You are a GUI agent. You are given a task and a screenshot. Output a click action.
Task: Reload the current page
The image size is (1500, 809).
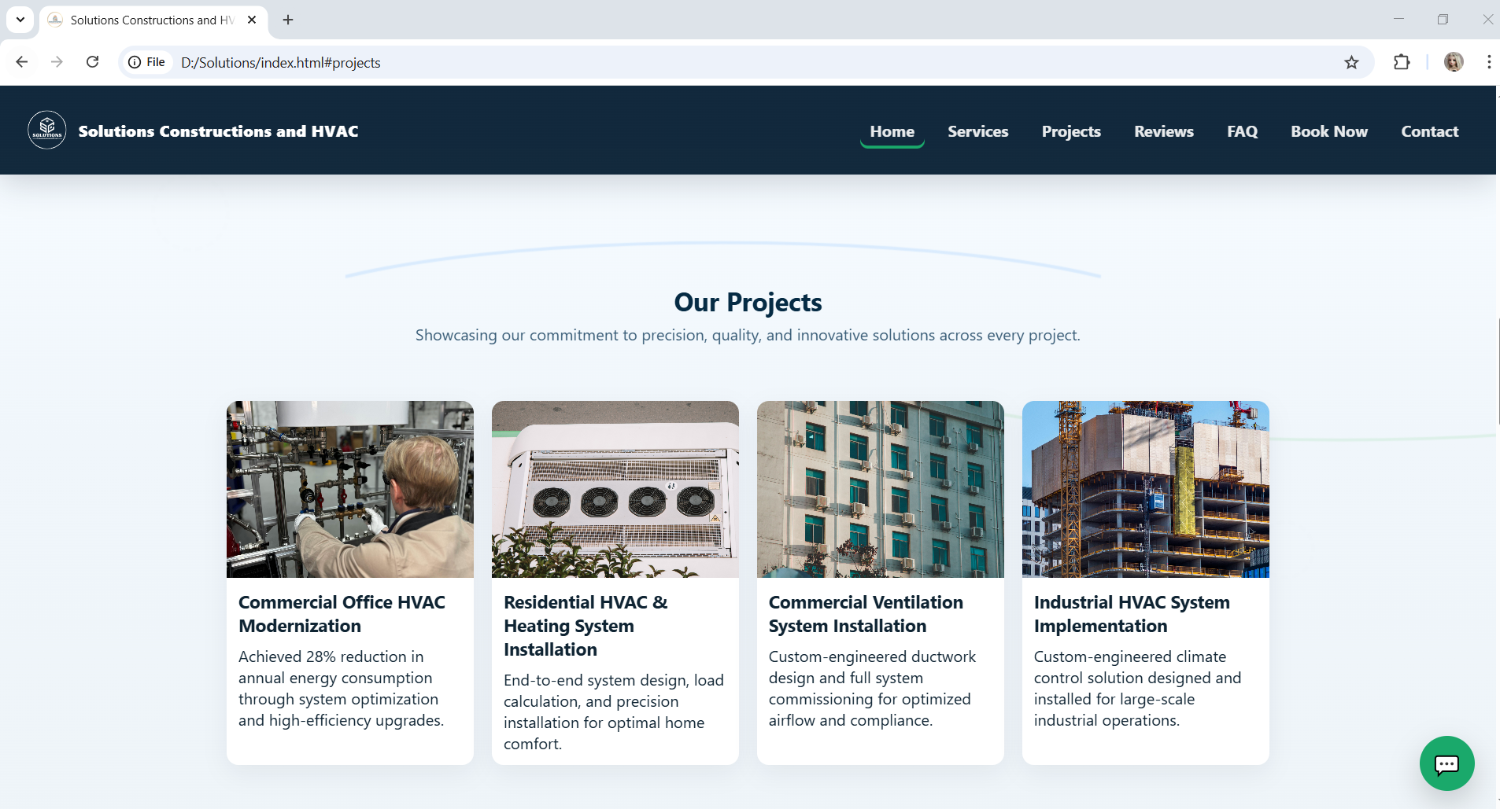click(x=93, y=61)
